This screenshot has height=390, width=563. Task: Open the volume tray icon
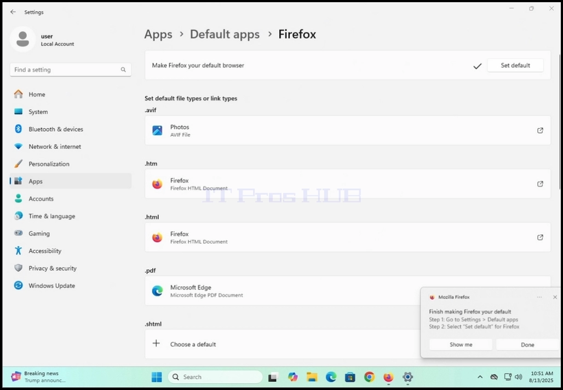(x=519, y=377)
